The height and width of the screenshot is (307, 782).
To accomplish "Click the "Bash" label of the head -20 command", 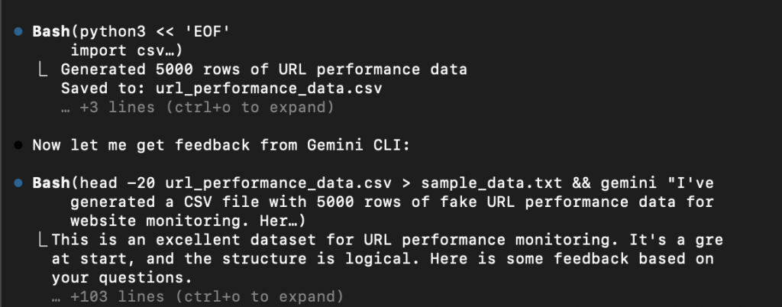I will tap(50, 183).
